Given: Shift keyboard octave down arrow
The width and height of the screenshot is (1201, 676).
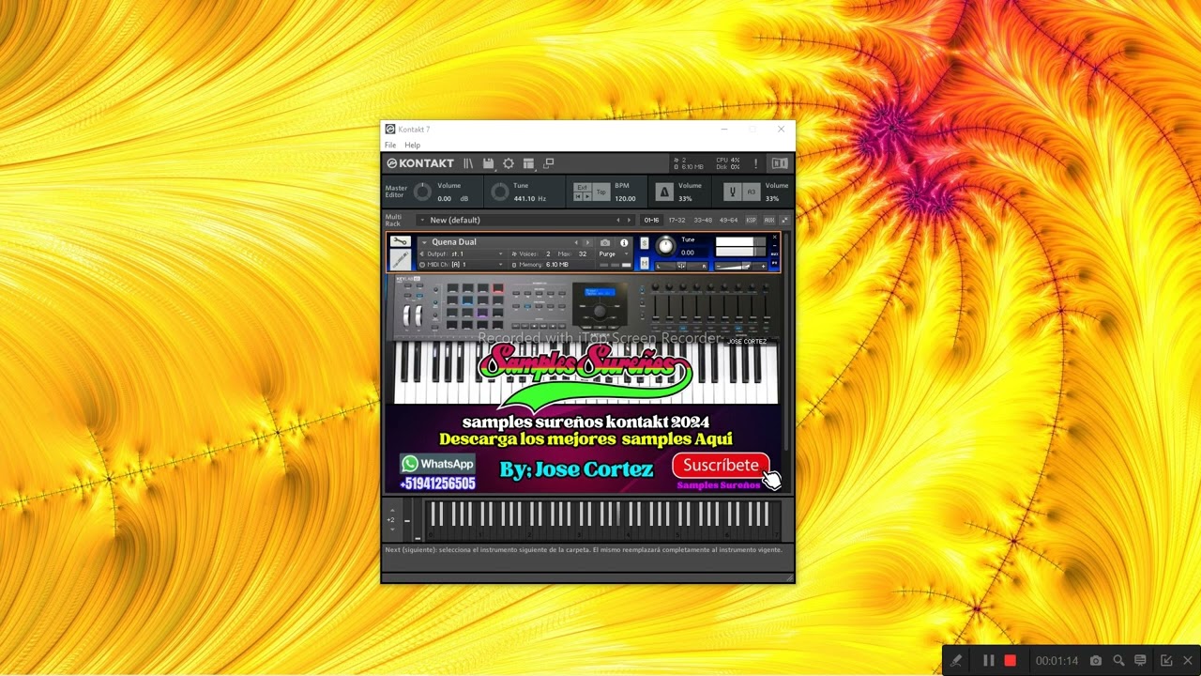Looking at the screenshot, I should point(392,529).
